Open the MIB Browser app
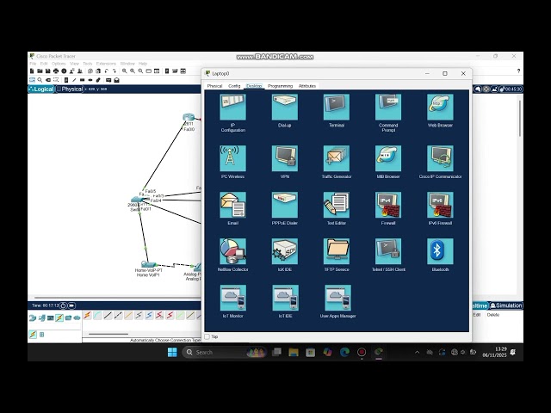The image size is (551, 413). click(388, 158)
